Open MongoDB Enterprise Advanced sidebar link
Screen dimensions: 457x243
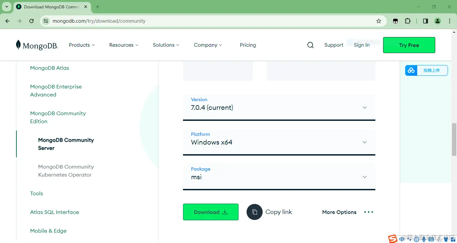coord(56,90)
